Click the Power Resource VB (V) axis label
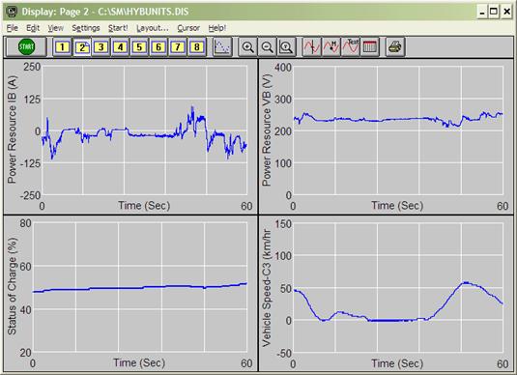Viewport: 517px width, 375px height. 266,130
